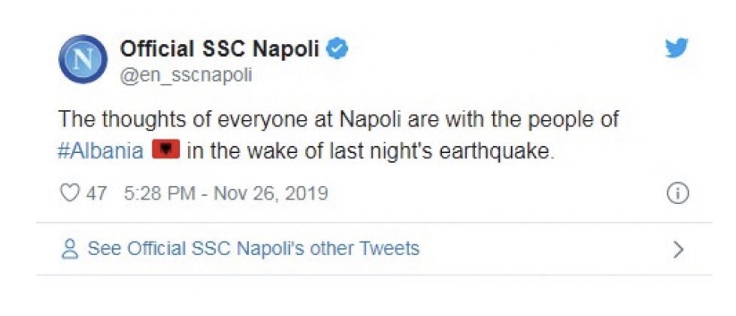Follow the #Albania hashtag link
The image size is (736, 316).
pos(101,150)
